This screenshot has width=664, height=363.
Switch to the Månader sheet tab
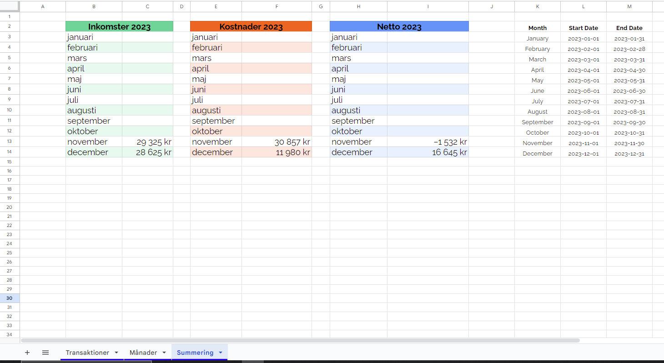click(143, 353)
